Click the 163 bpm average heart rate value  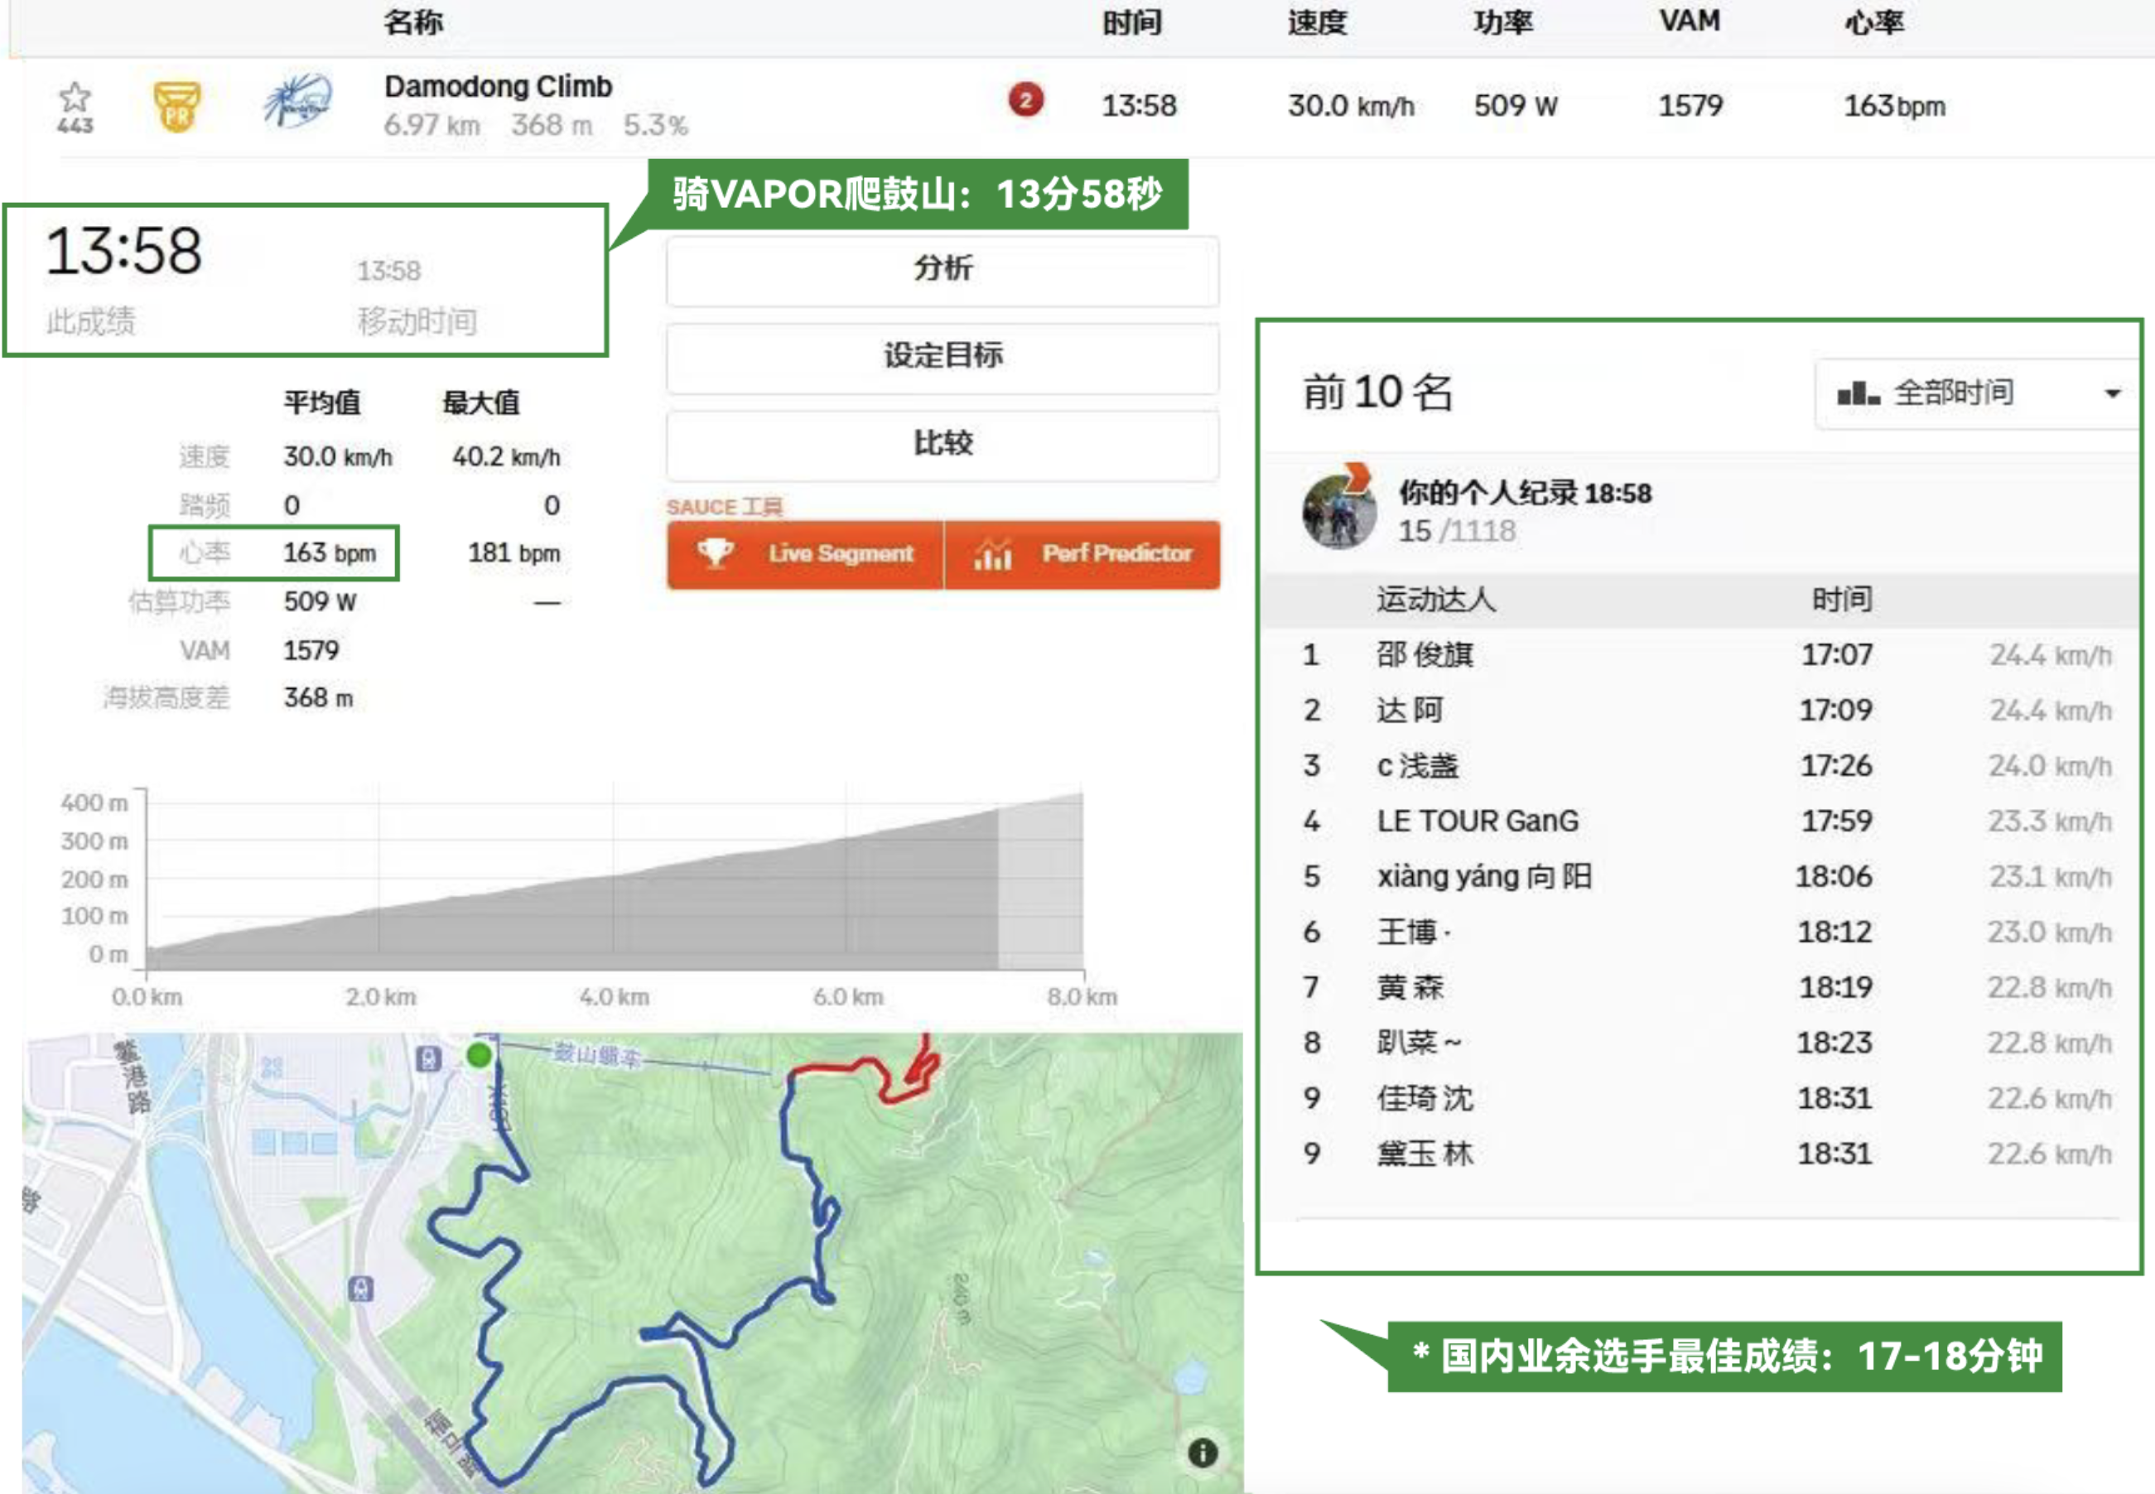[330, 552]
